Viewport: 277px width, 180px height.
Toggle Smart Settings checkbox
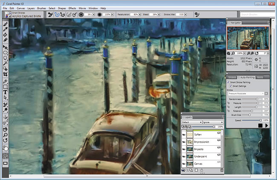(231, 86)
